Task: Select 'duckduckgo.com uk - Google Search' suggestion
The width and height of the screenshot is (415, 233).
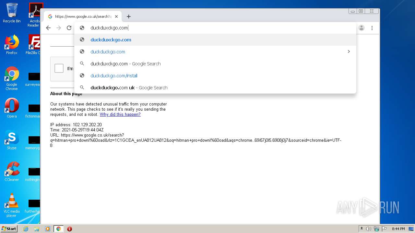Action: point(215,88)
